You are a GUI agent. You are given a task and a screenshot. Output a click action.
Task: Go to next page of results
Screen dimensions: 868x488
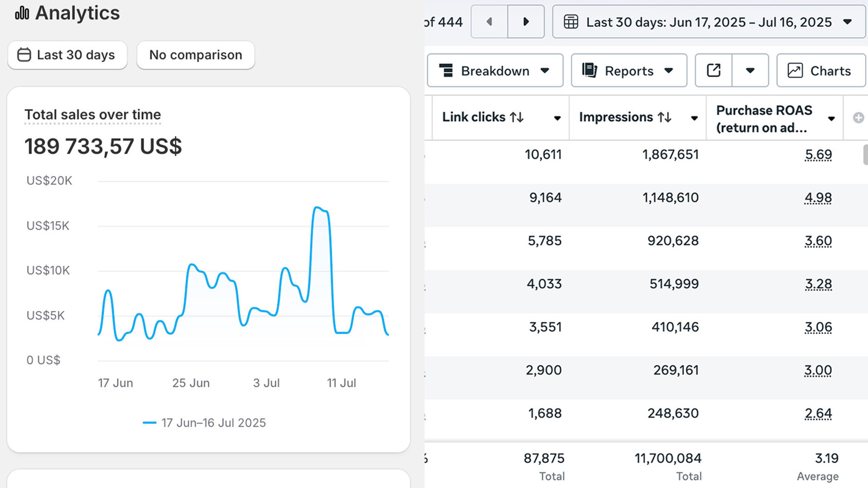526,22
